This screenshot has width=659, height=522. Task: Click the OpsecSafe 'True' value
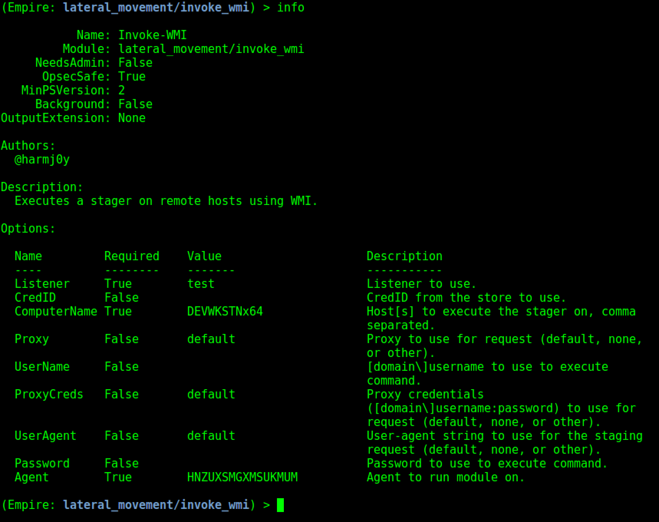(x=132, y=76)
